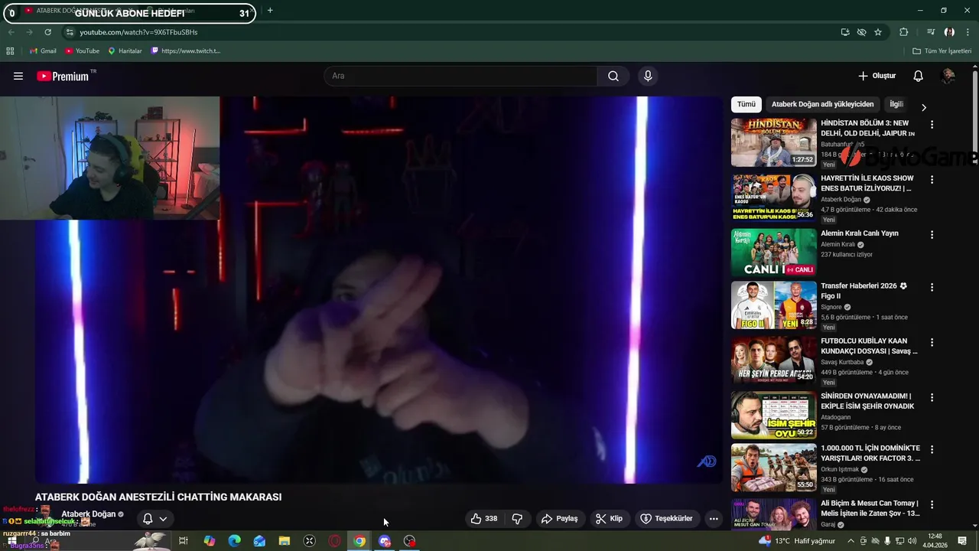Screen dimensions: 979x551
Task: Select Ataberk Doğan adlı yükleyiciden chip
Action: (822, 104)
